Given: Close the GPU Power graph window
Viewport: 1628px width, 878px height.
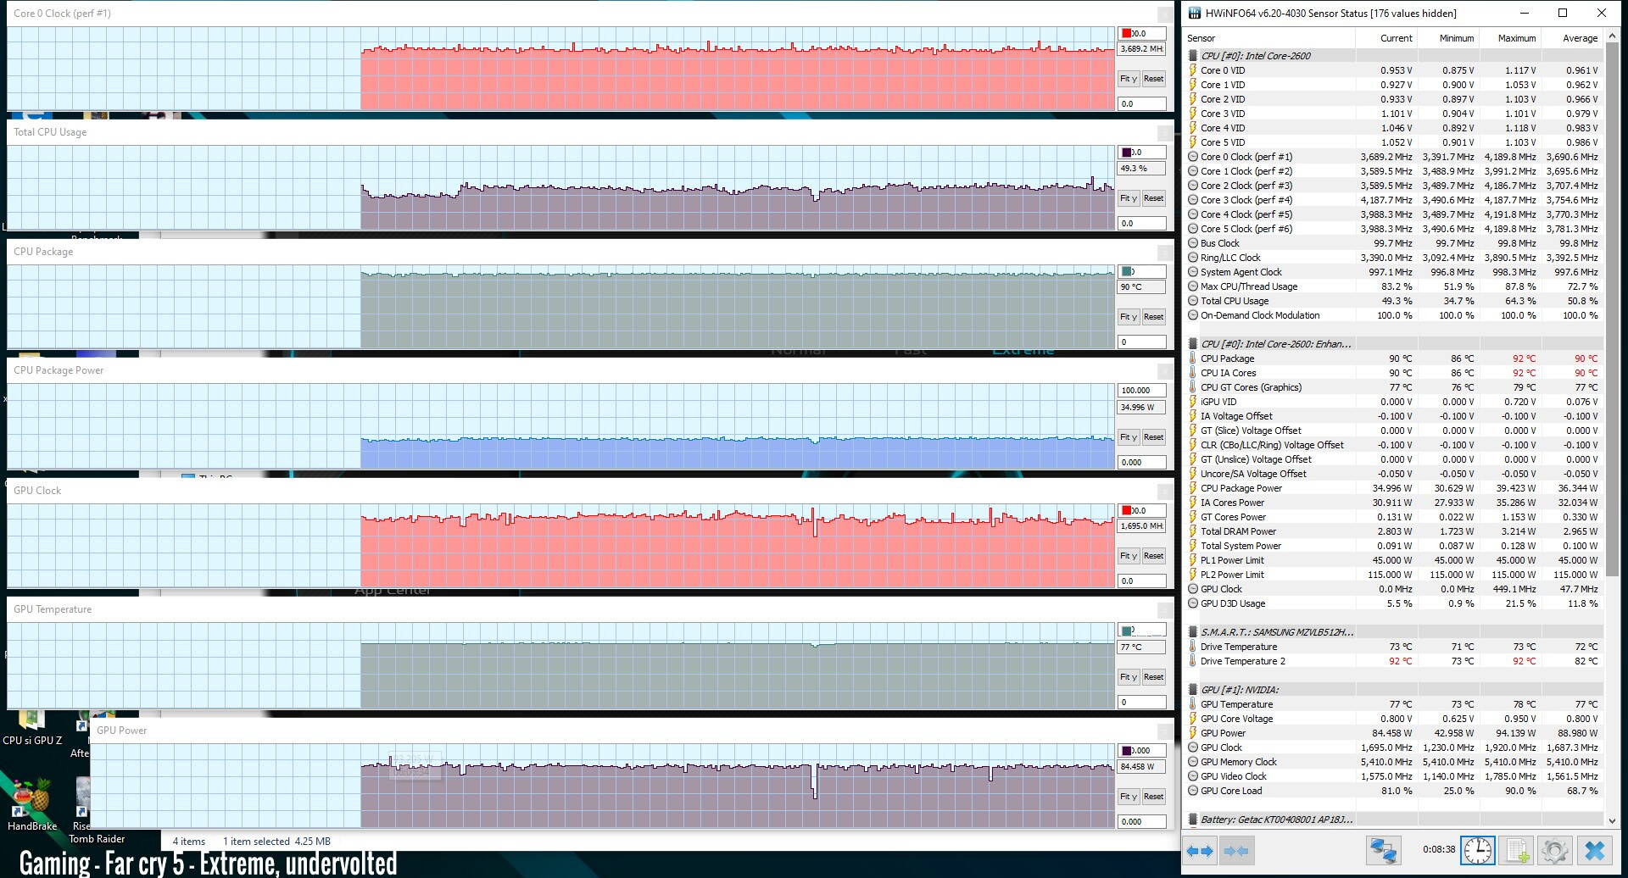Looking at the screenshot, I should (x=1165, y=731).
